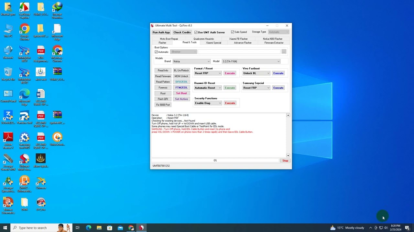Viewport: 414px width, 232px height.
Task: Switch to the Xiaomi FB Flasher tab
Action: coord(238,39)
